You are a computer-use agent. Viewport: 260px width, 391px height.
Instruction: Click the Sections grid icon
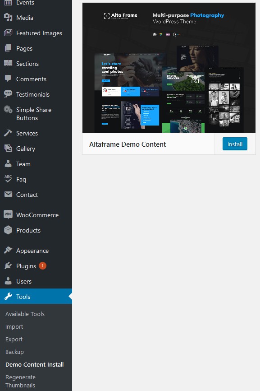coord(8,63)
